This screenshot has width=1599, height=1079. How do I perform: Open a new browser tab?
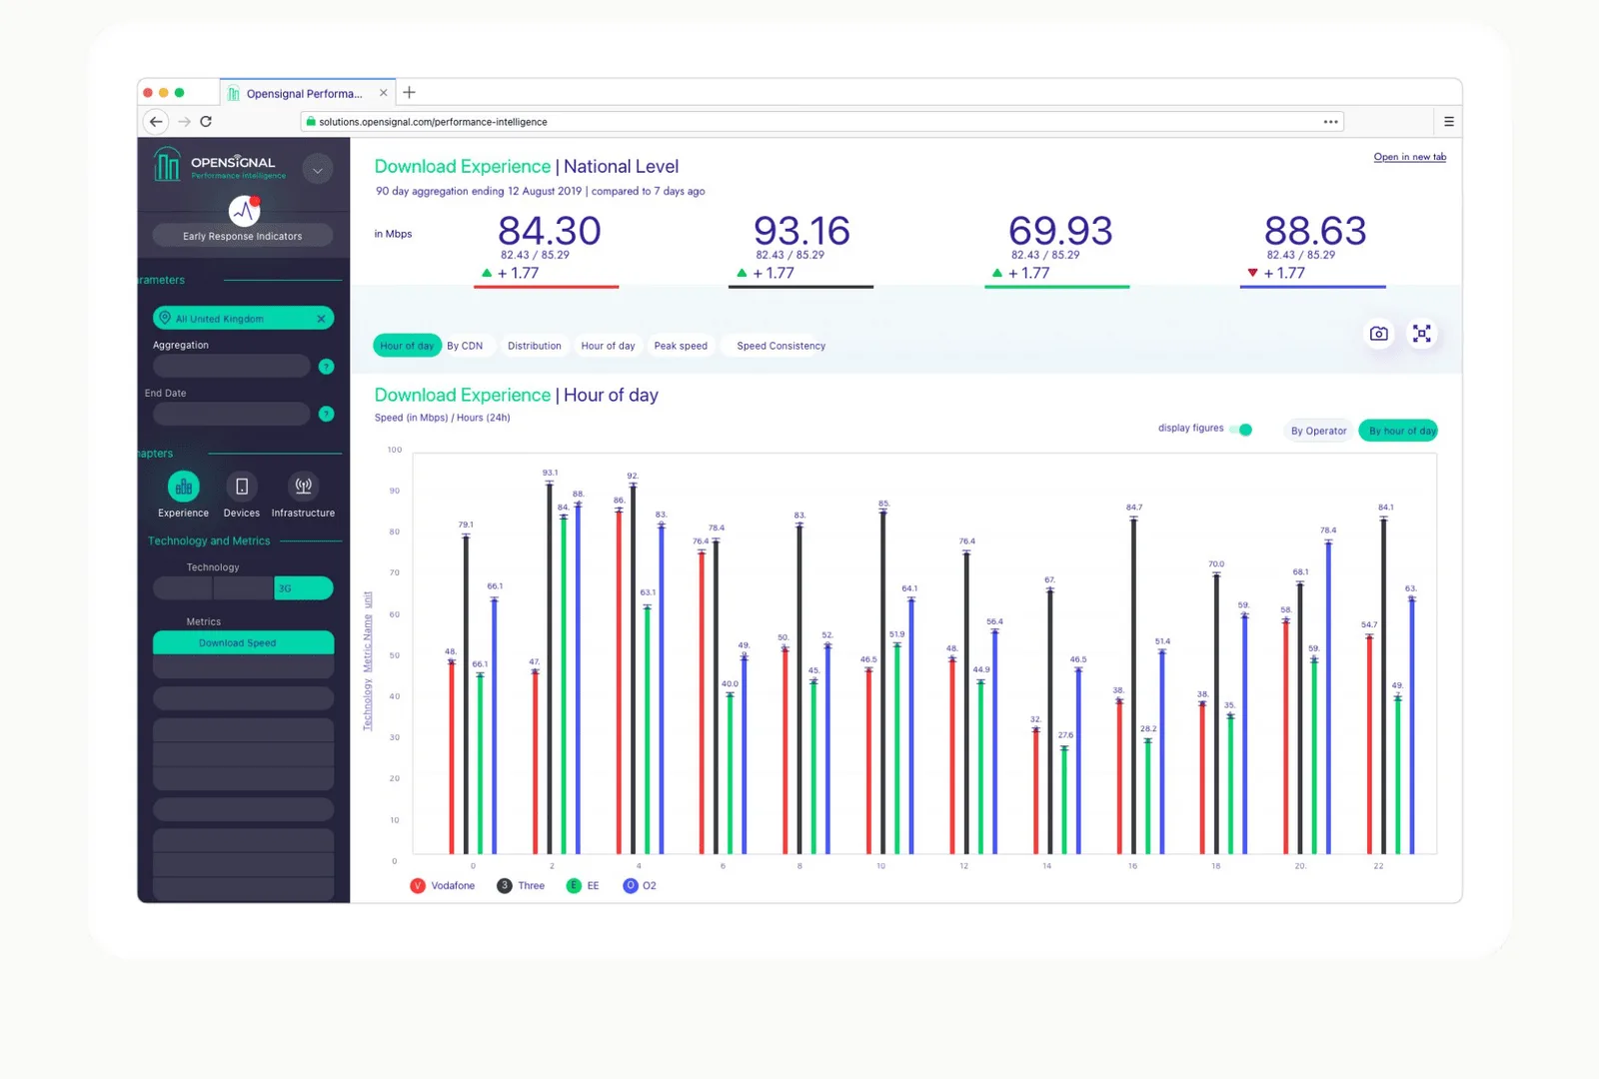409,93
